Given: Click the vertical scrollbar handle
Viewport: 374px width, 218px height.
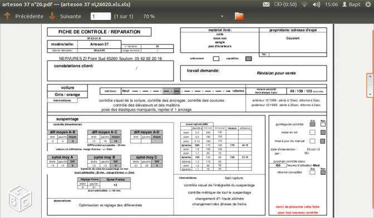Looking at the screenshot, I should (x=370, y=85).
